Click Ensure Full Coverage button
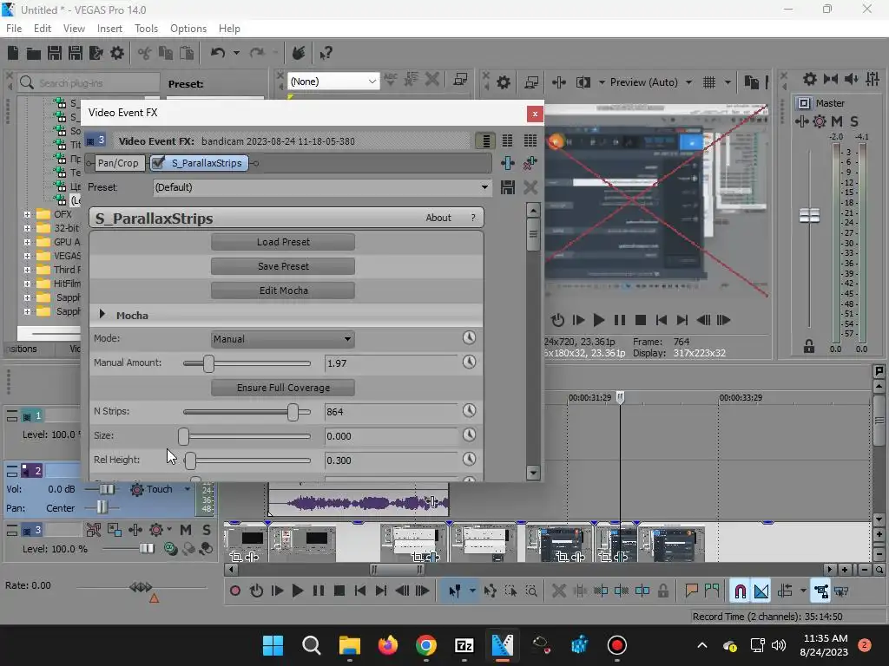The image size is (889, 666). click(x=283, y=388)
